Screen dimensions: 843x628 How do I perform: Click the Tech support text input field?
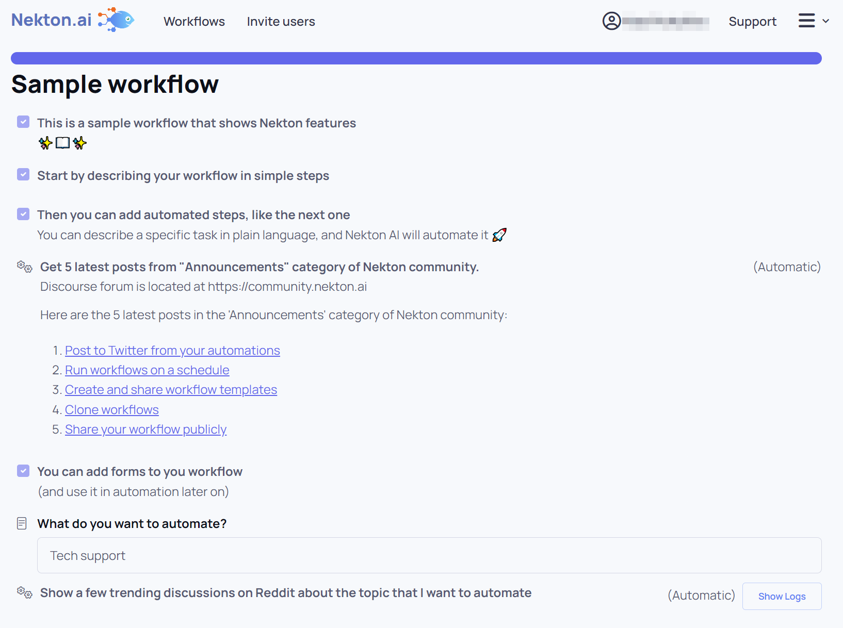(x=429, y=555)
